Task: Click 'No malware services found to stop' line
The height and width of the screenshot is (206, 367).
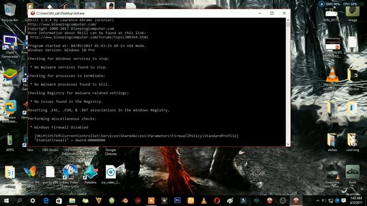Action: (x=69, y=68)
